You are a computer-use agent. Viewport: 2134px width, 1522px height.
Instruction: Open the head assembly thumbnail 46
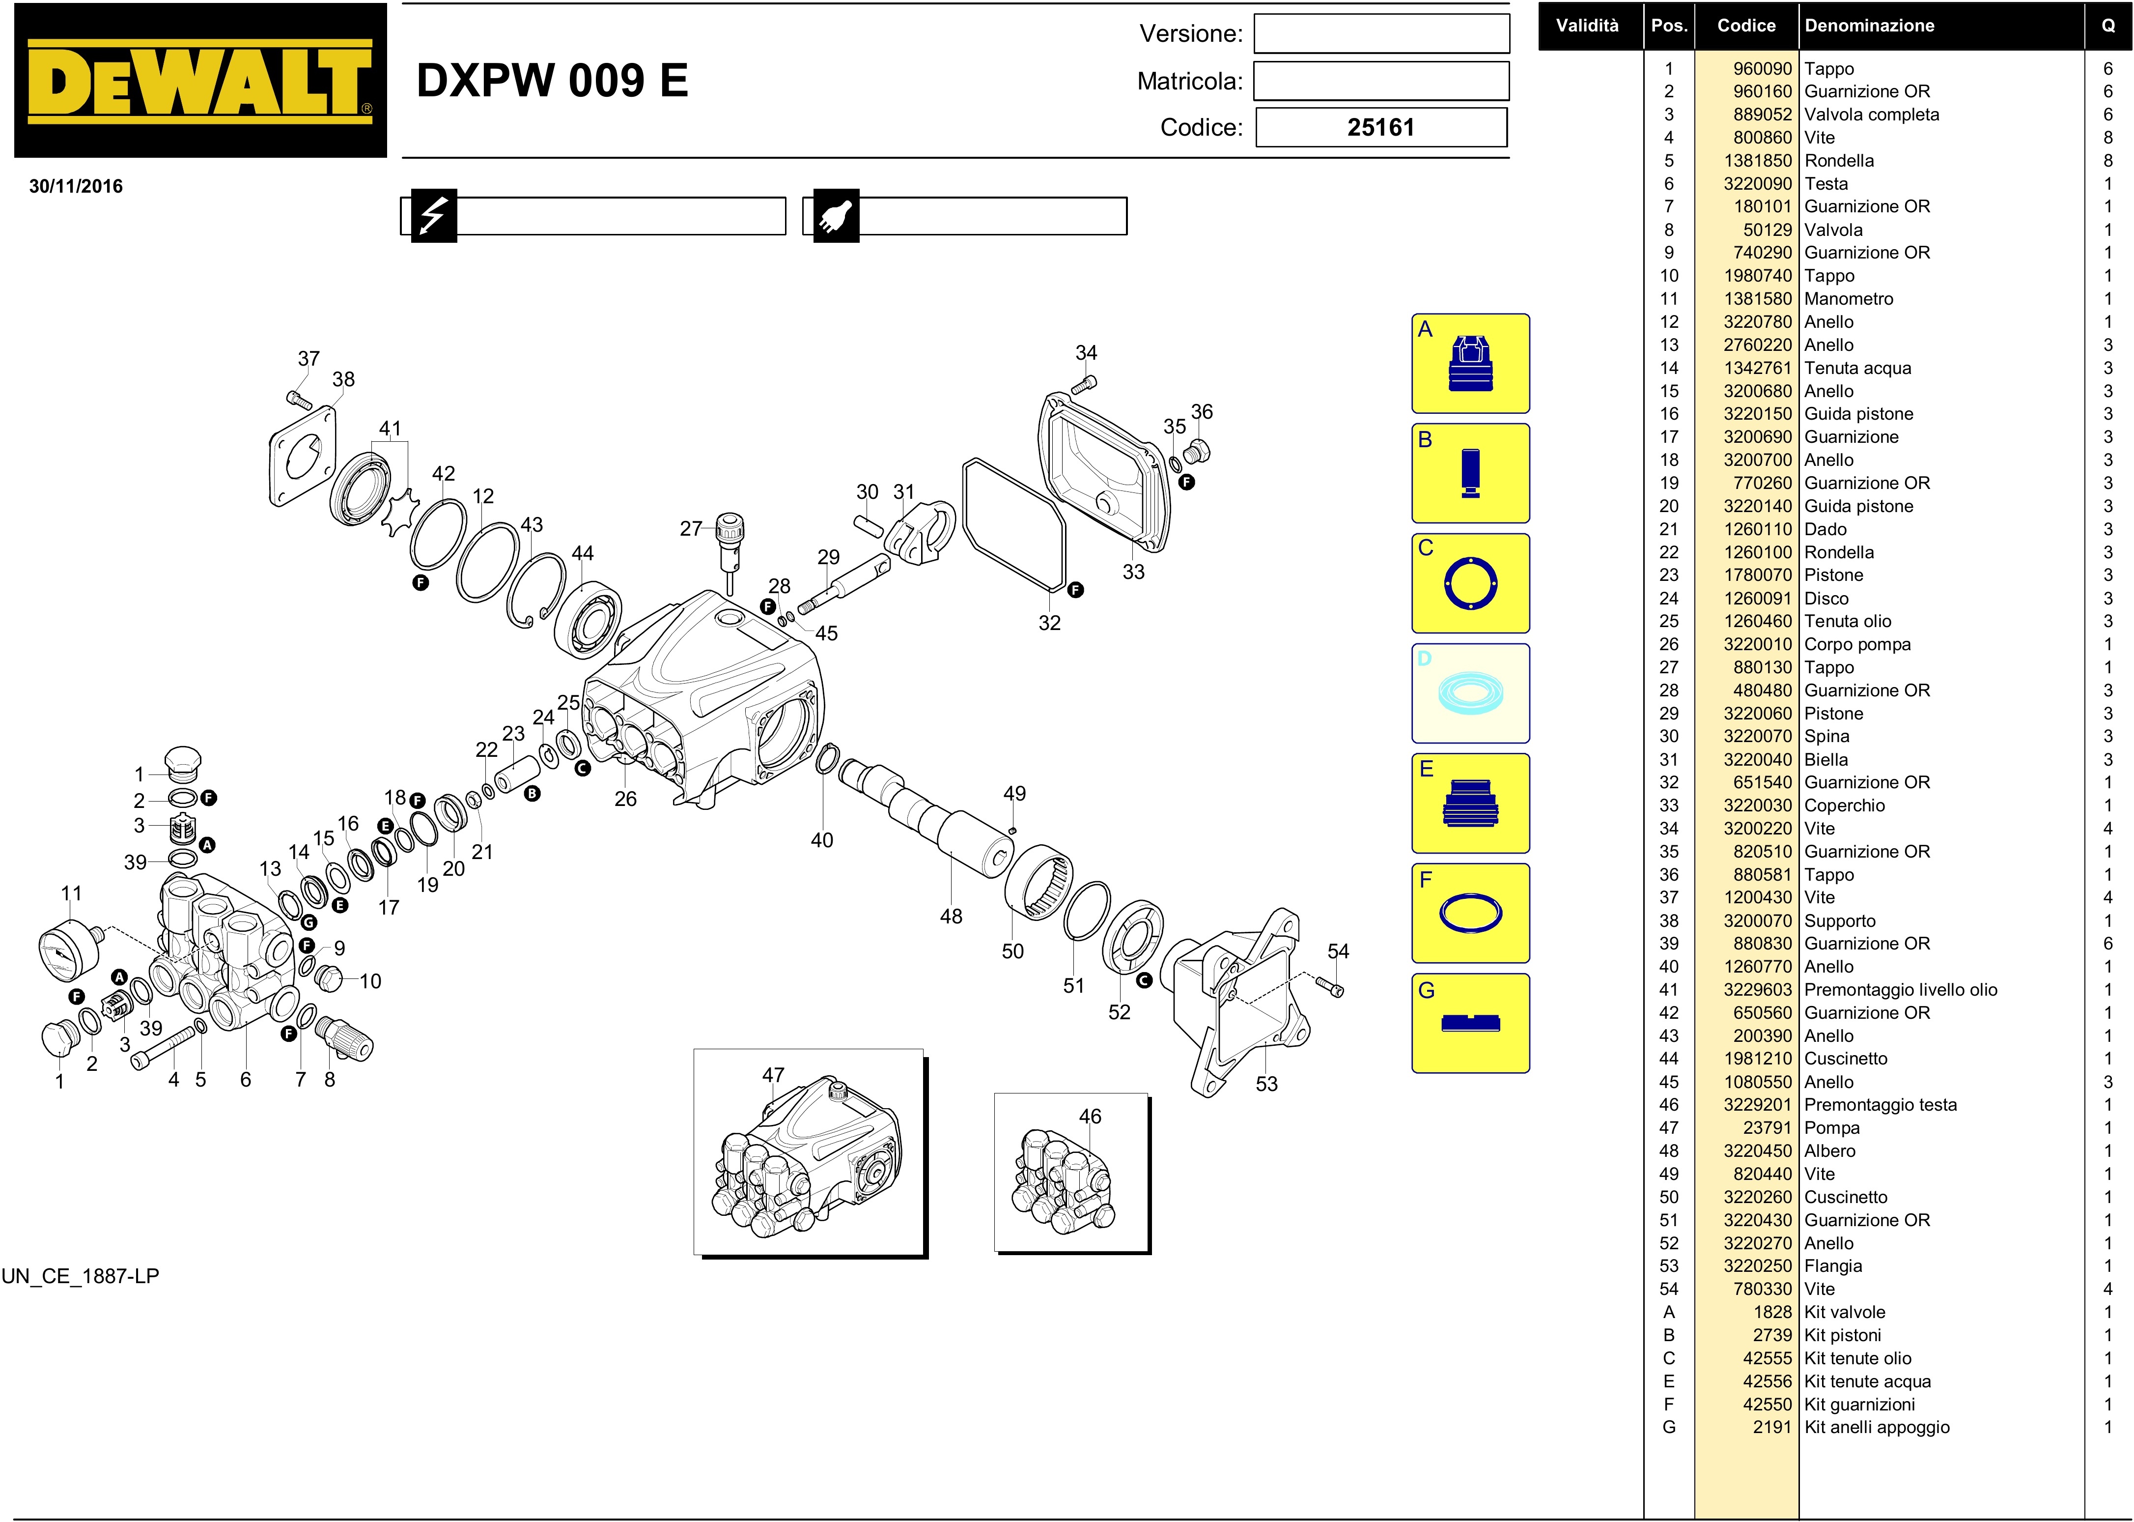[1071, 1172]
